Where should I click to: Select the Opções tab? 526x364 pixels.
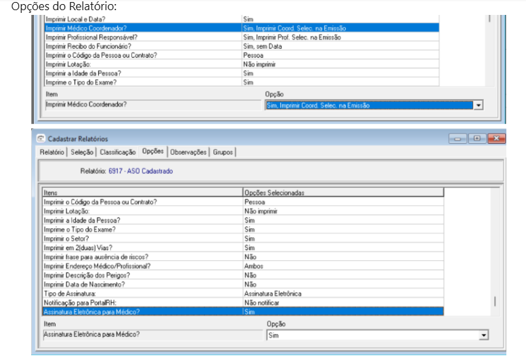click(x=152, y=152)
